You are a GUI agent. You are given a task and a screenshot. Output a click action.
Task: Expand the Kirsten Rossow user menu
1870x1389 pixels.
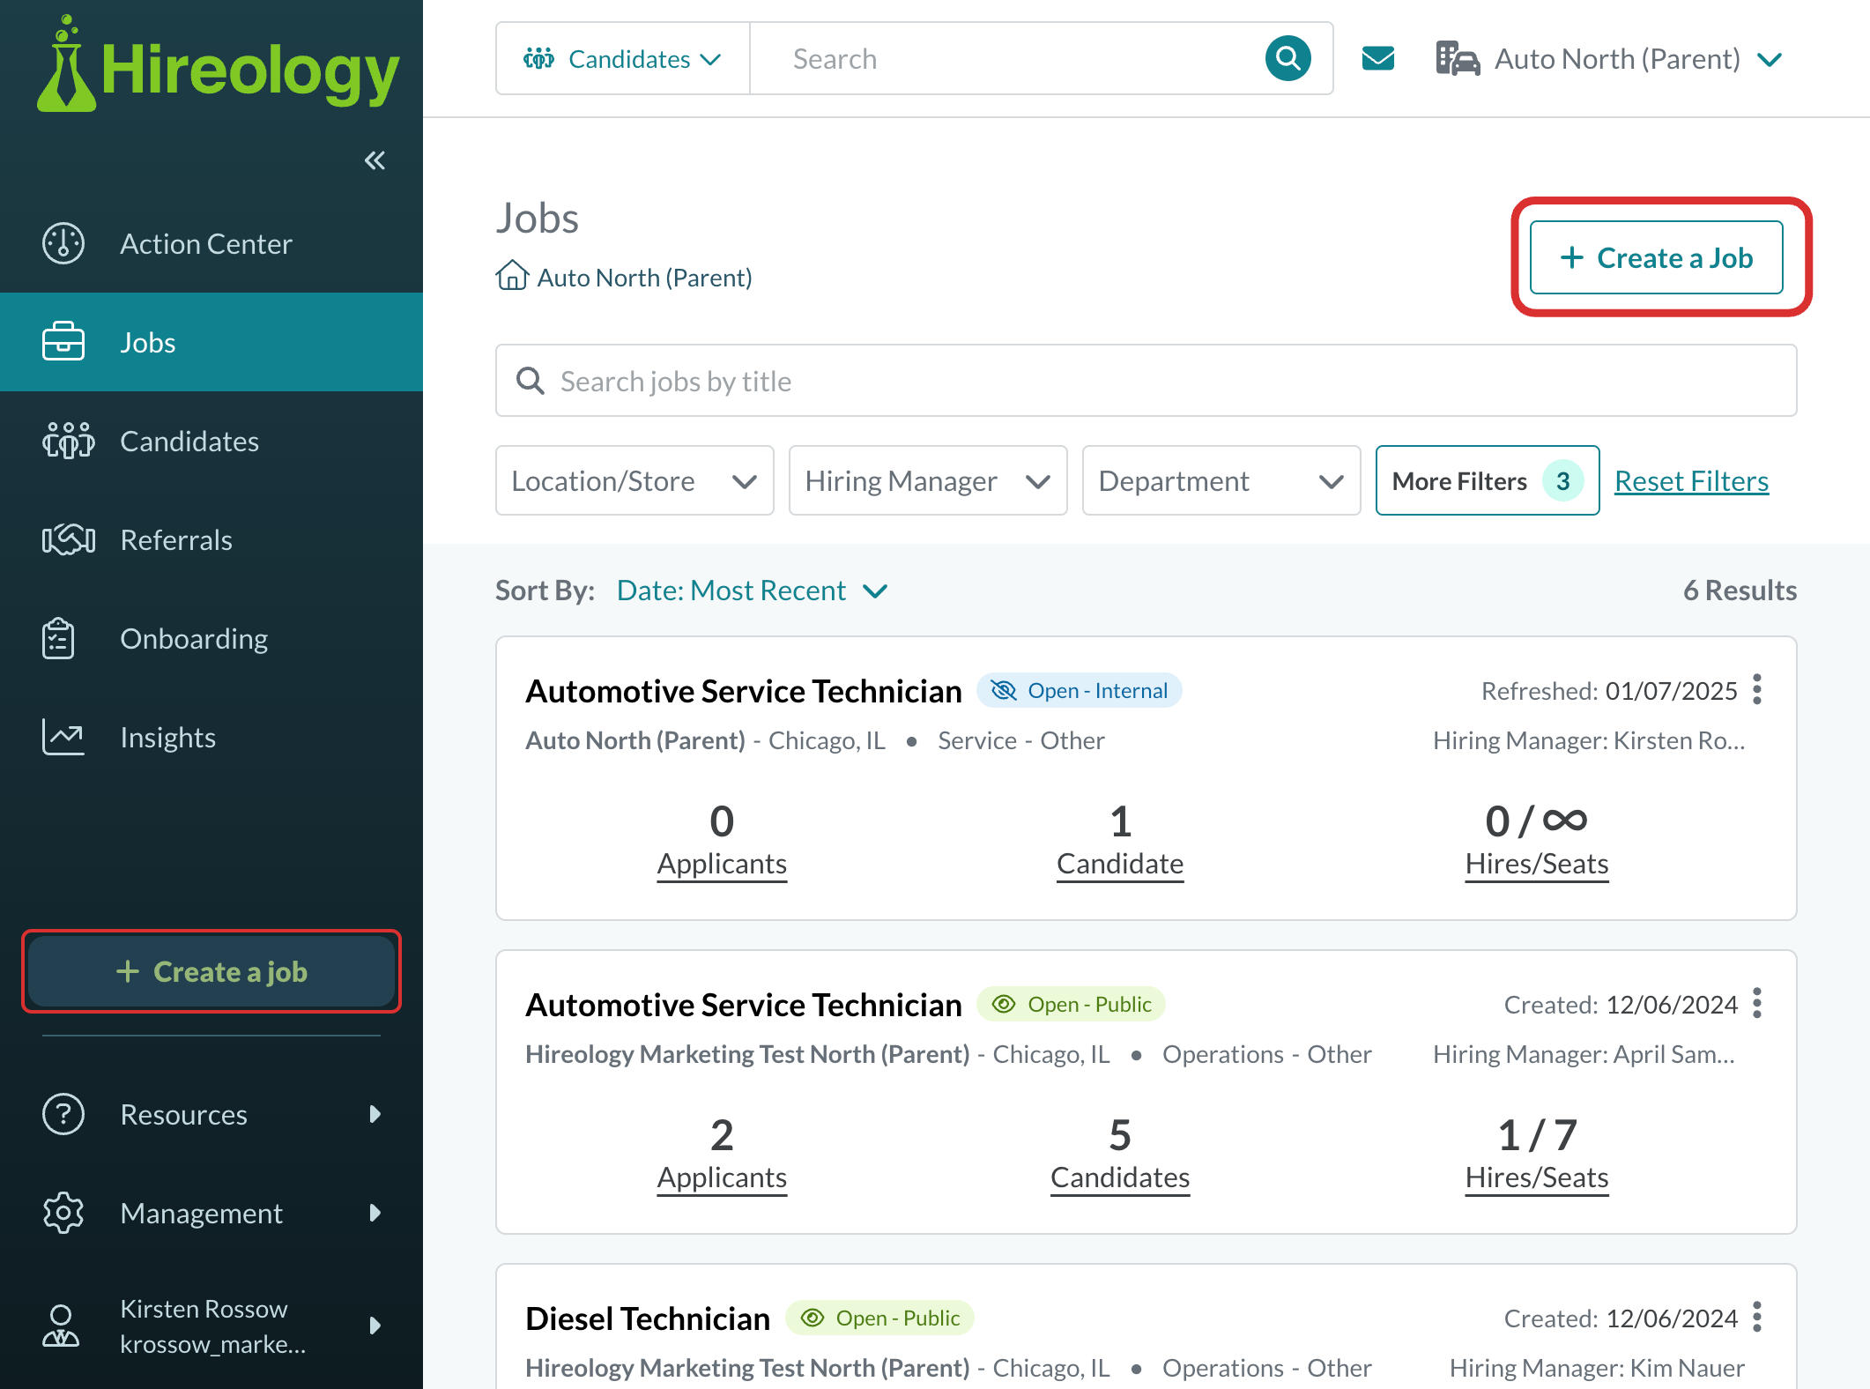click(211, 1326)
